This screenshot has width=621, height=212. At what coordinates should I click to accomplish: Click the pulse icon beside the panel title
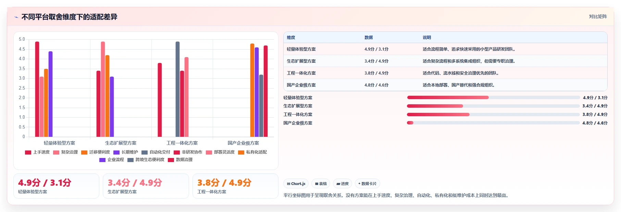(x=16, y=17)
